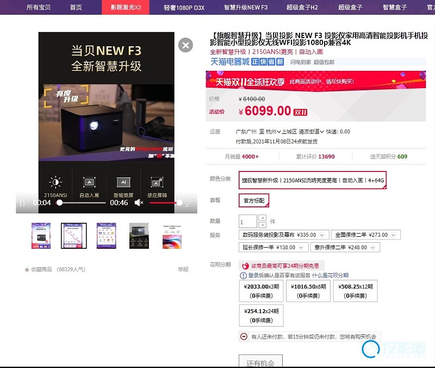435x368 pixels.
Task: Click the 天猫双11全球狂欢季 banner
Action: tap(316, 81)
